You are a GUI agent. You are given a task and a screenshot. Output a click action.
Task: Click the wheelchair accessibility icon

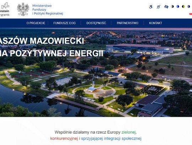(151, 7)
